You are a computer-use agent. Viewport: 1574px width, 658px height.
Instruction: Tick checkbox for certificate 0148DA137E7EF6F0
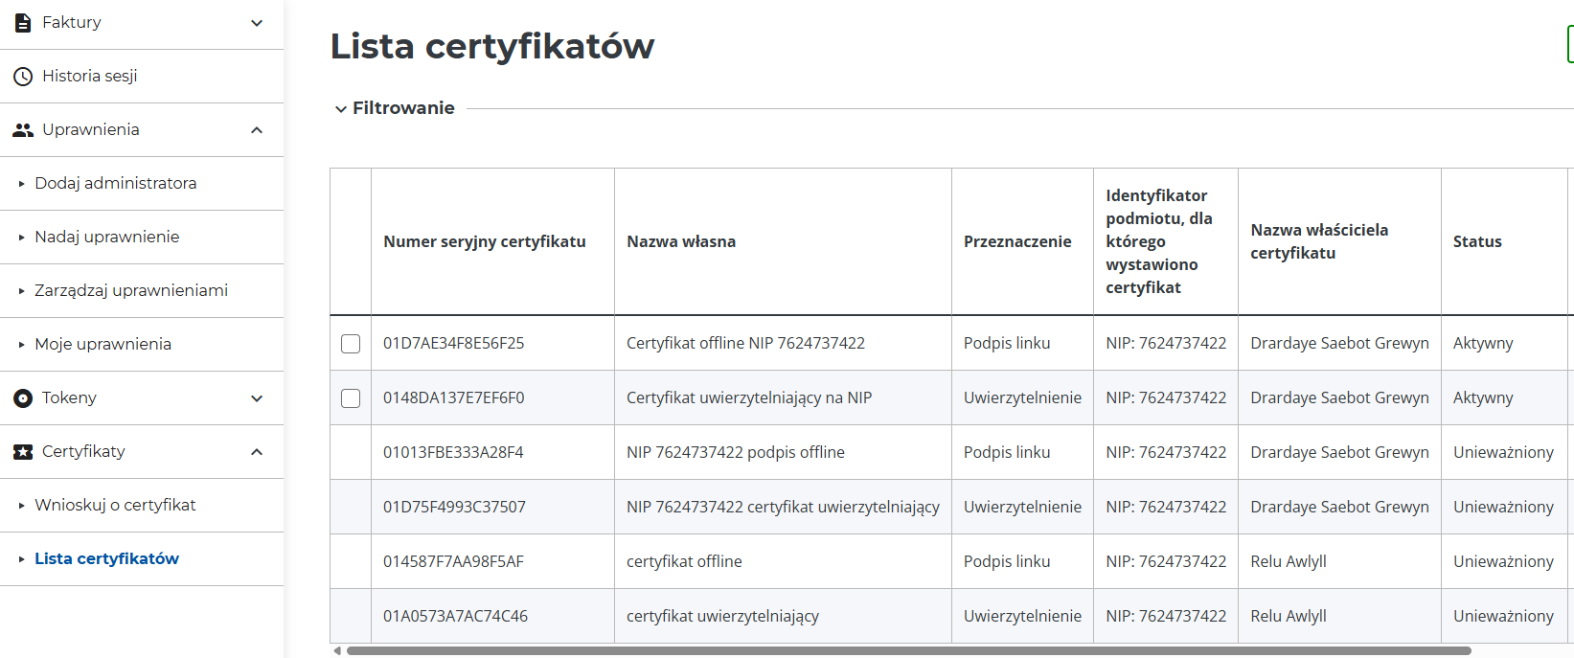click(351, 398)
